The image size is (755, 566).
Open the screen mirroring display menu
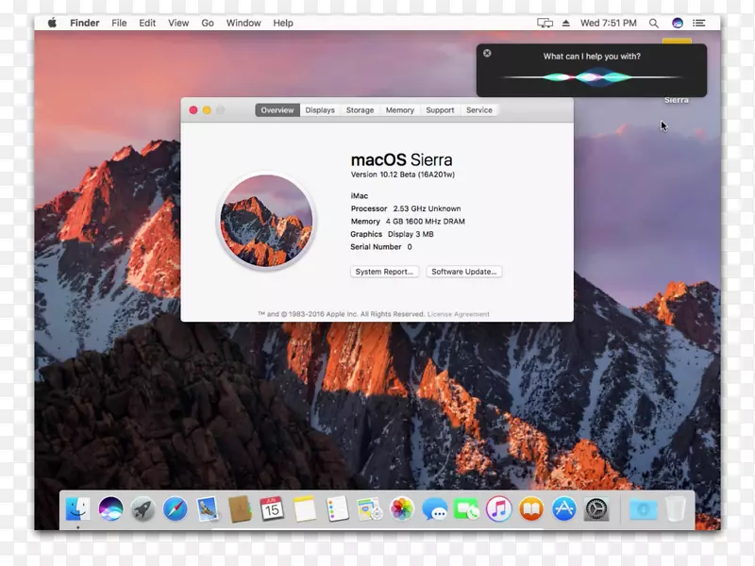coord(545,23)
